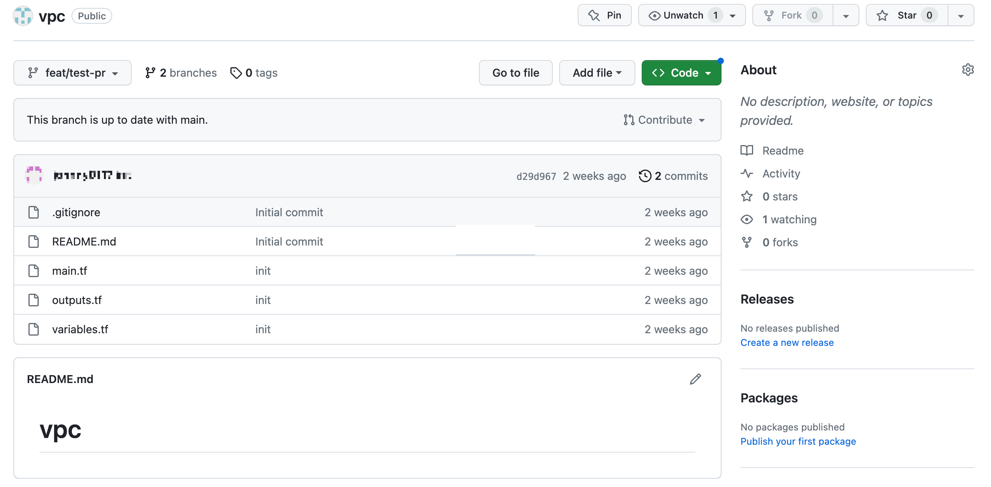This screenshot has width=991, height=487.
Task: Click the Readme book icon link
Action: tap(747, 151)
